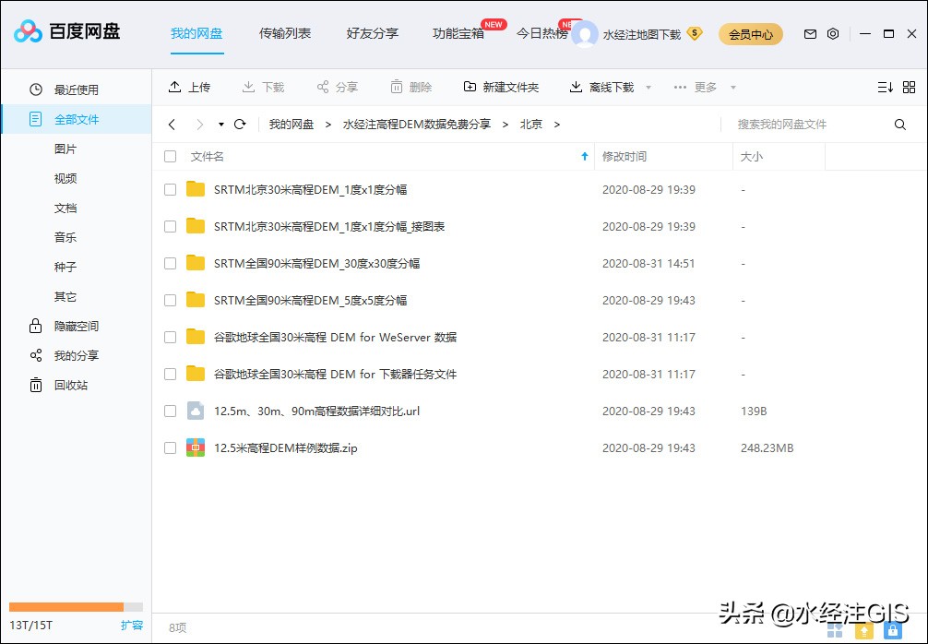Viewport: 928px width, 644px height.
Task: Click folder icon of 谷歌地球全国30米高程 DEM for WeServer 数据
Action: tap(196, 337)
